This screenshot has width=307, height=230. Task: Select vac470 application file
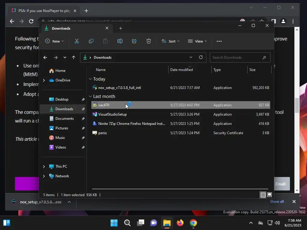click(x=180, y=105)
